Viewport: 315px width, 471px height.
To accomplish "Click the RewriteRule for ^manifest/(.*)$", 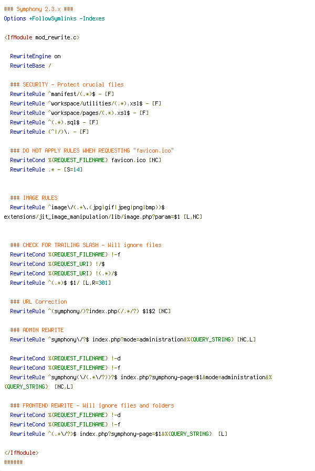I will 62,94.
